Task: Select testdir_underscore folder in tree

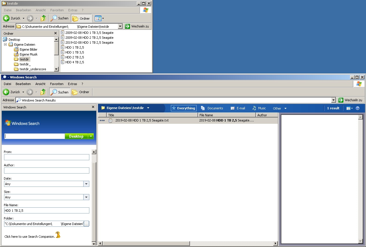Action: point(33,69)
